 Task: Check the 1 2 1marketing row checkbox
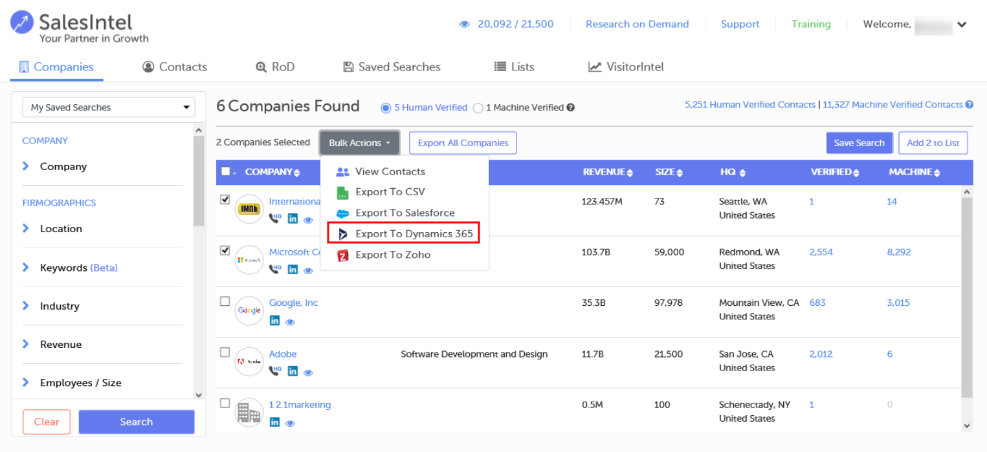225,403
